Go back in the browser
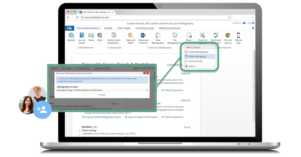301x157 pixels. tap(68, 17)
